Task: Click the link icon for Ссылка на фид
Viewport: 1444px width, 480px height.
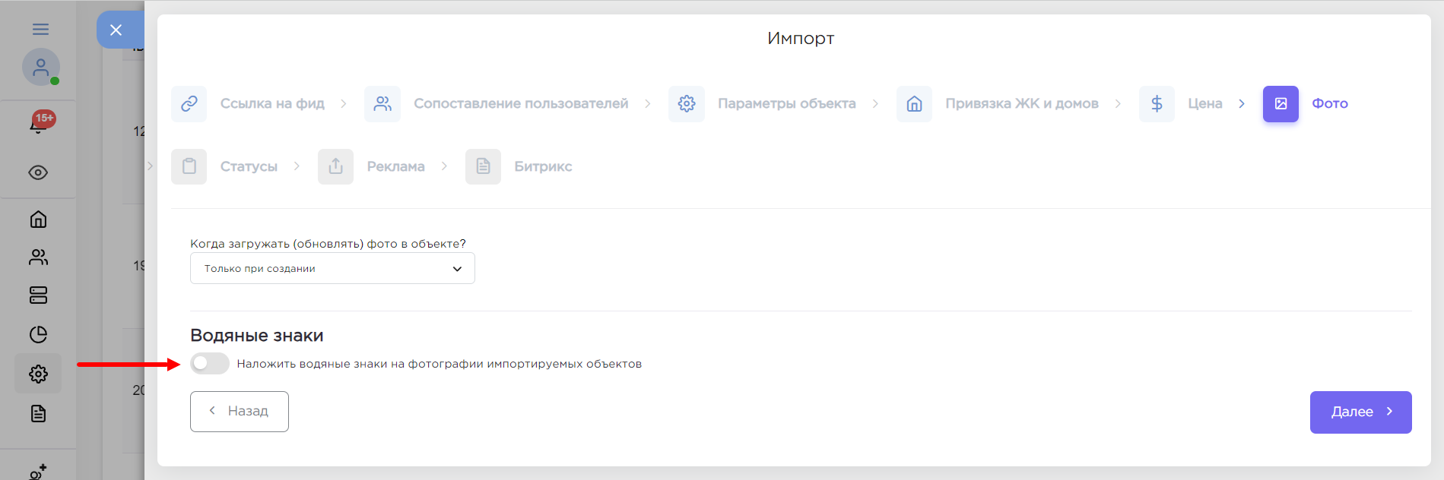Action: [189, 104]
